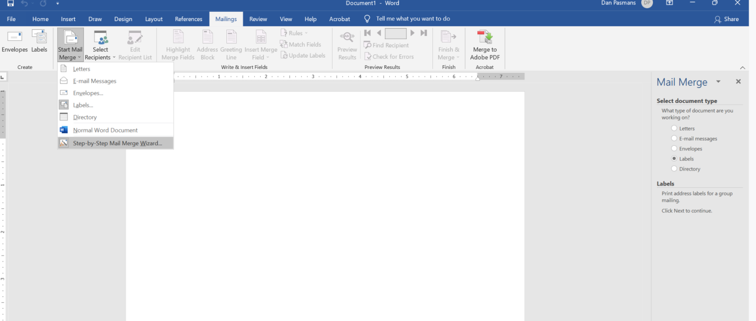Click Undo in quick access toolbar

point(24,3)
